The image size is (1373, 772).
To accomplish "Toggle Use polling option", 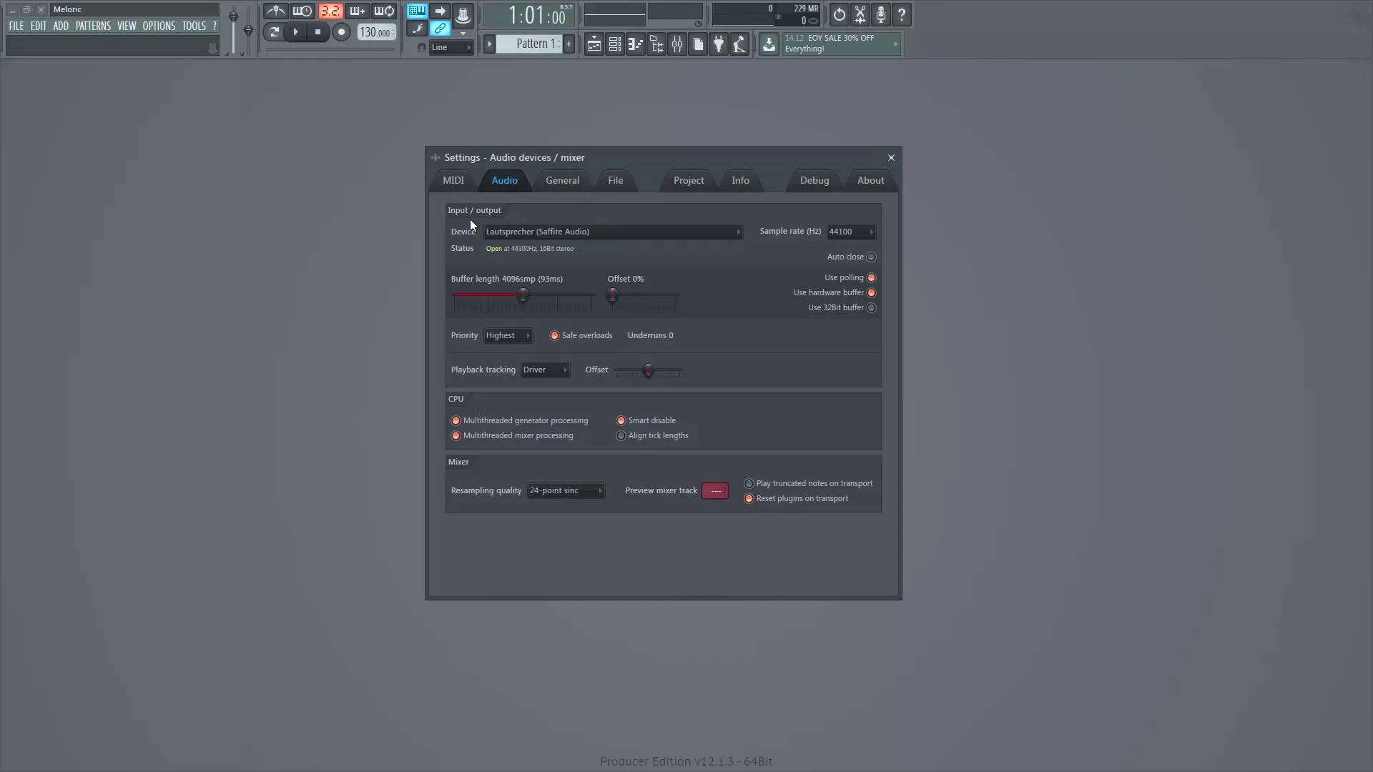I will pyautogui.click(x=871, y=277).
